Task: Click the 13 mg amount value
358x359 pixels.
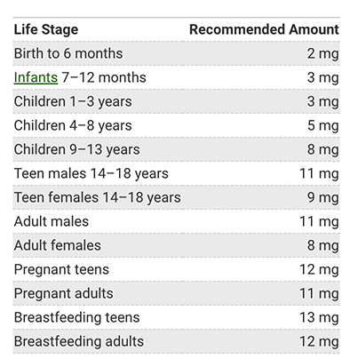Action: (x=319, y=317)
